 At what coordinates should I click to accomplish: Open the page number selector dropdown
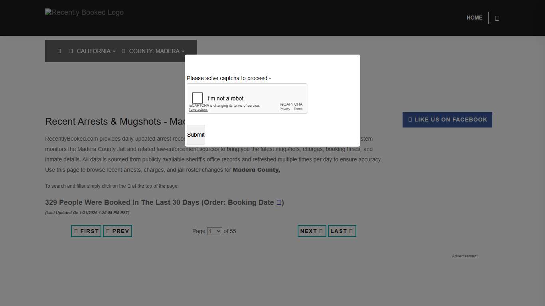coord(214,231)
